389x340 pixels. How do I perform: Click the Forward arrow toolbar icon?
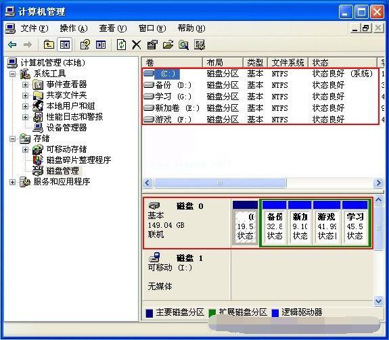(x=28, y=45)
